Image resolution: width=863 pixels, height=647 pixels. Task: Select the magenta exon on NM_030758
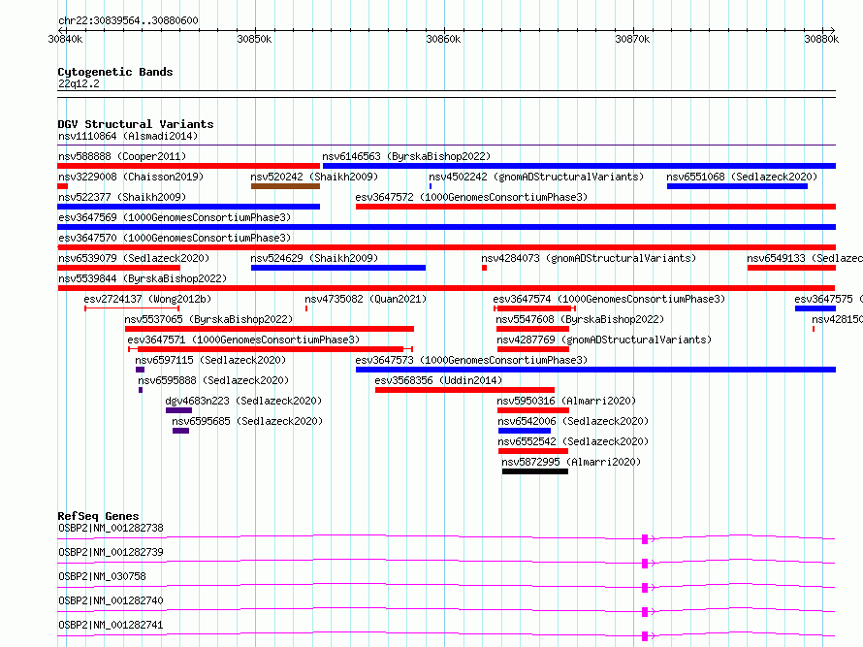(x=645, y=588)
